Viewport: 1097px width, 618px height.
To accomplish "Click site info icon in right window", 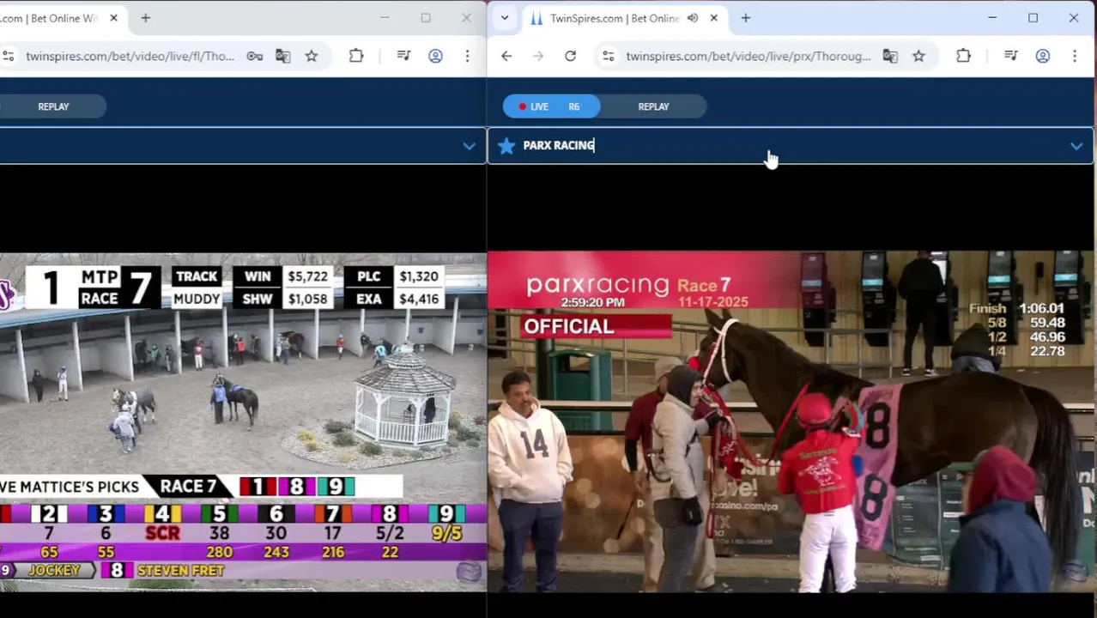I will 608,56.
